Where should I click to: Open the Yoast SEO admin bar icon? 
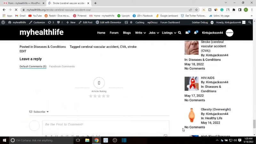pyautogui.click(x=126, y=22)
